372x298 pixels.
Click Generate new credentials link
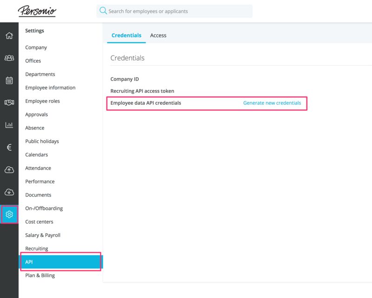272,103
